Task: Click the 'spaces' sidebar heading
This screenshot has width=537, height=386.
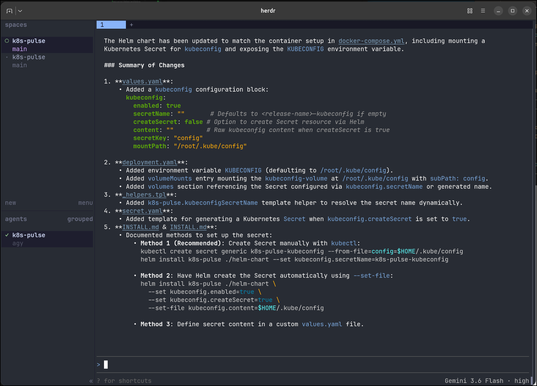Action: coord(16,25)
